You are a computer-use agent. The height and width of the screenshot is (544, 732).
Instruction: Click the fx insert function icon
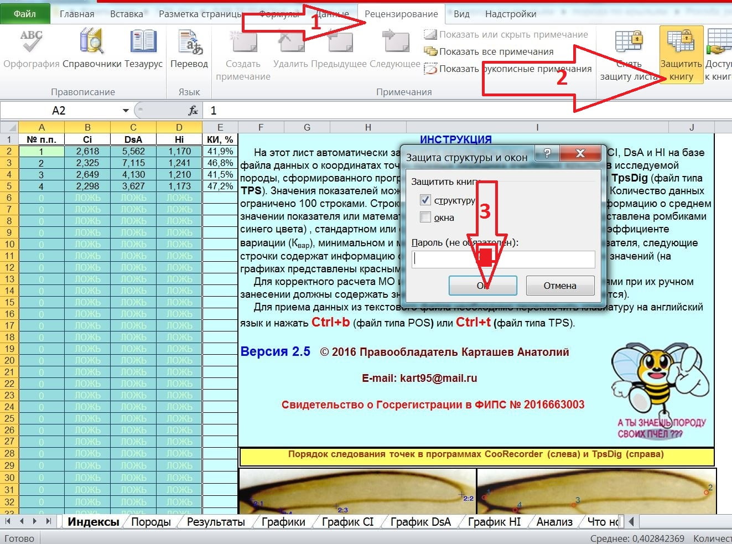(193, 111)
